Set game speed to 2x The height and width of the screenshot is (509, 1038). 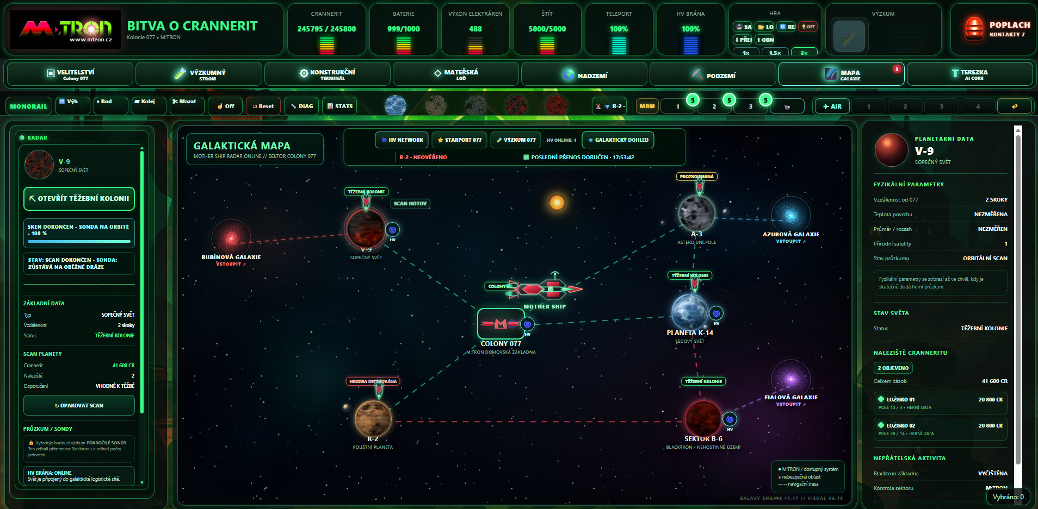(x=804, y=53)
